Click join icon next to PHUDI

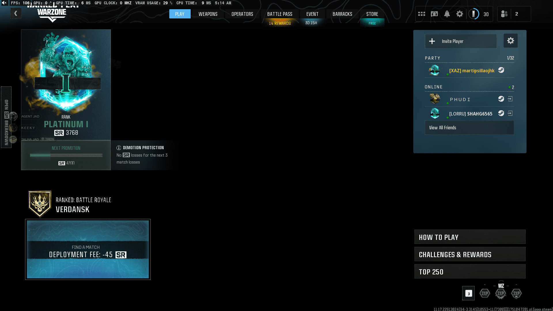point(510,99)
